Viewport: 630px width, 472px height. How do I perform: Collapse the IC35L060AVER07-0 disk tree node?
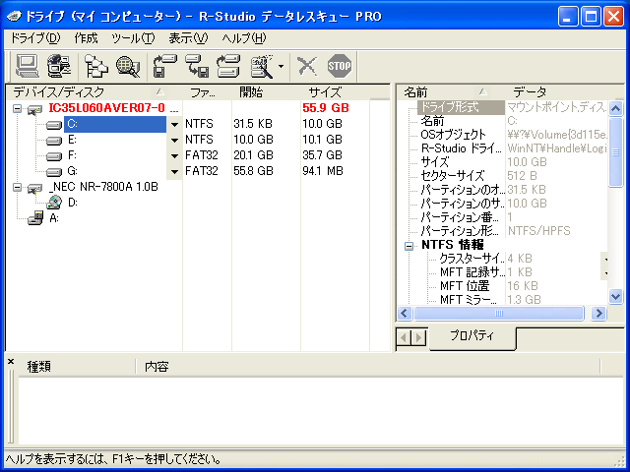coord(17,108)
